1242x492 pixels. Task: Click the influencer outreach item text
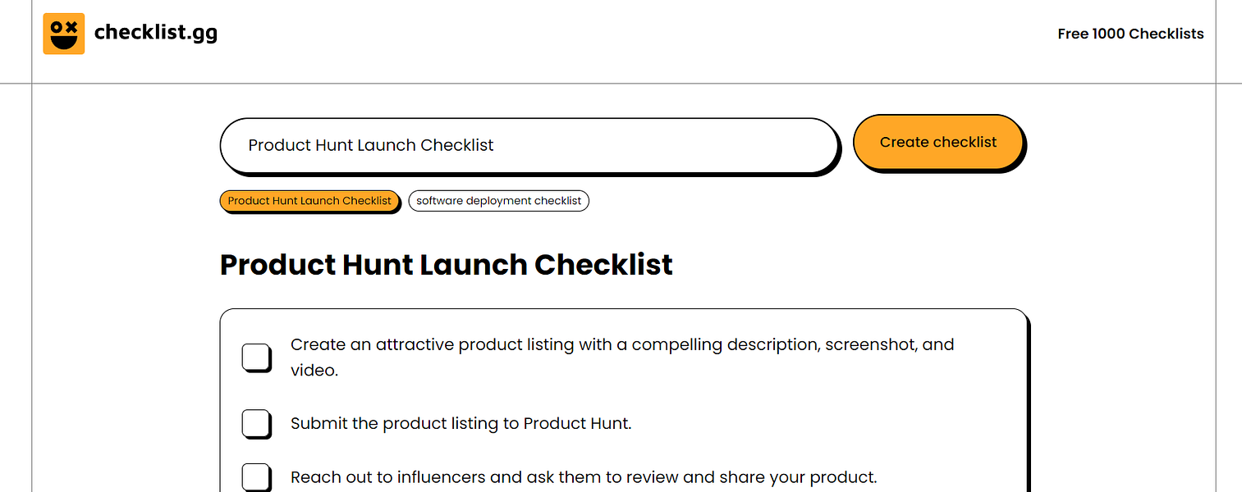pyautogui.click(x=584, y=476)
